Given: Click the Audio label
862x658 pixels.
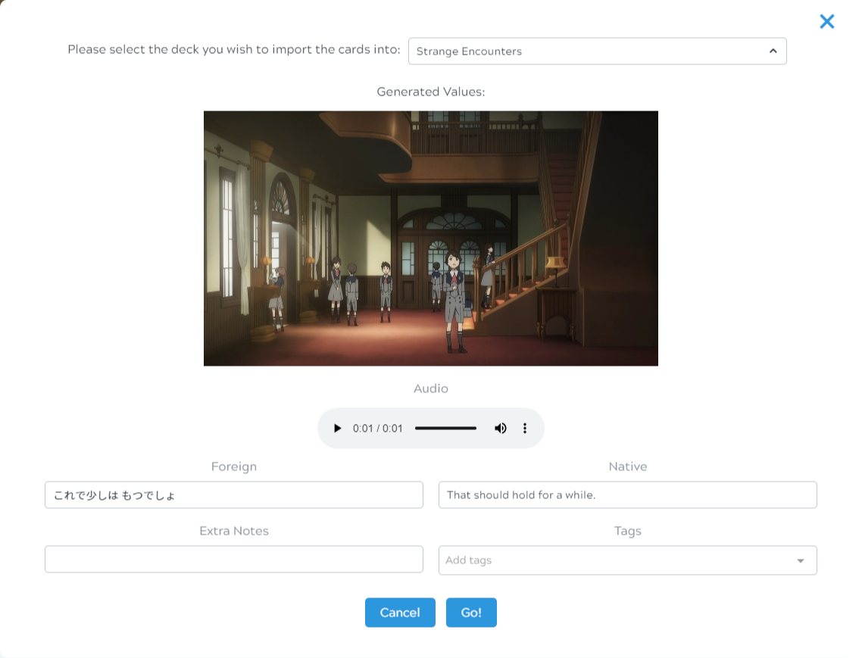Looking at the screenshot, I should tap(431, 388).
